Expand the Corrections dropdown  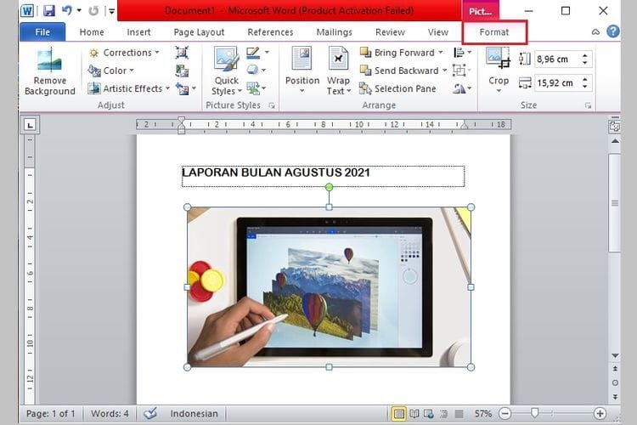click(x=157, y=53)
